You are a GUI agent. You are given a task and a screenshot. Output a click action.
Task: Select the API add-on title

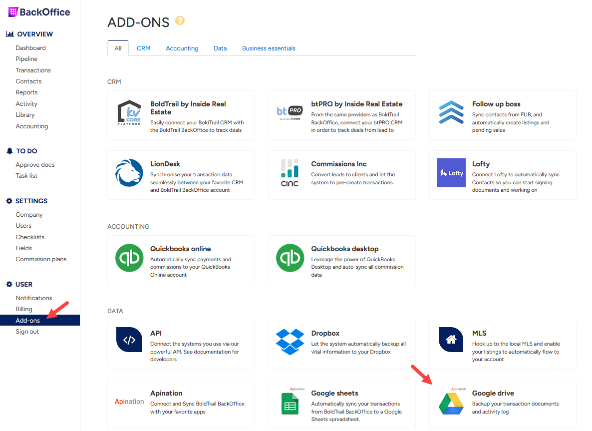[156, 333]
